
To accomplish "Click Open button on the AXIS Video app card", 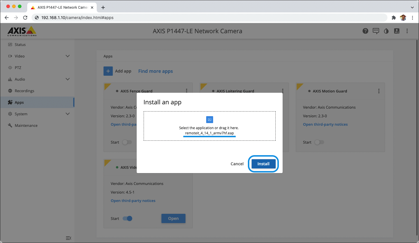I will point(173,218).
